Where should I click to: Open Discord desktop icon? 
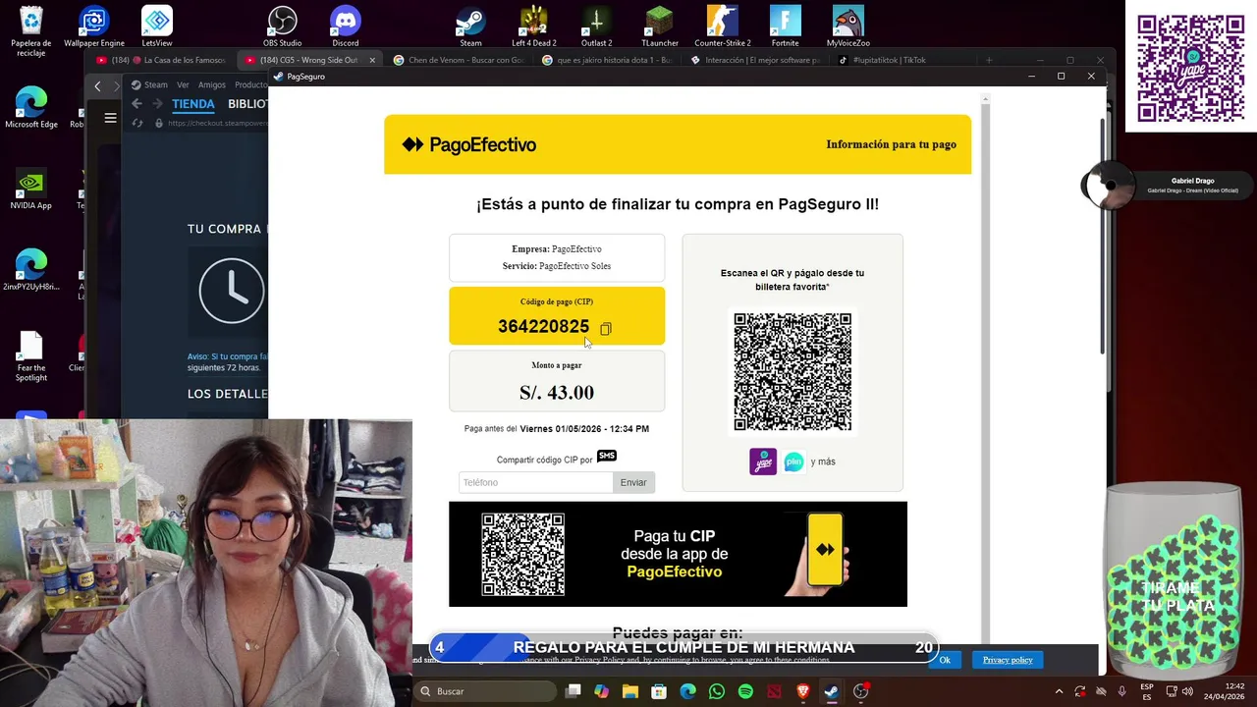346,27
